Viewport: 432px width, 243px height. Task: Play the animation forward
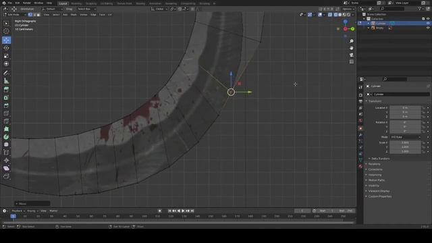click(x=183, y=211)
